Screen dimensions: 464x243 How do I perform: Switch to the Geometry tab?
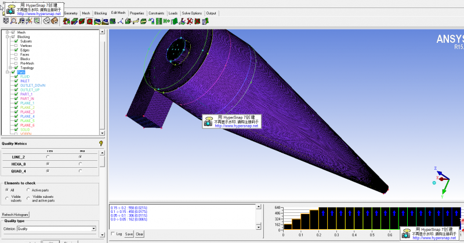(70, 13)
